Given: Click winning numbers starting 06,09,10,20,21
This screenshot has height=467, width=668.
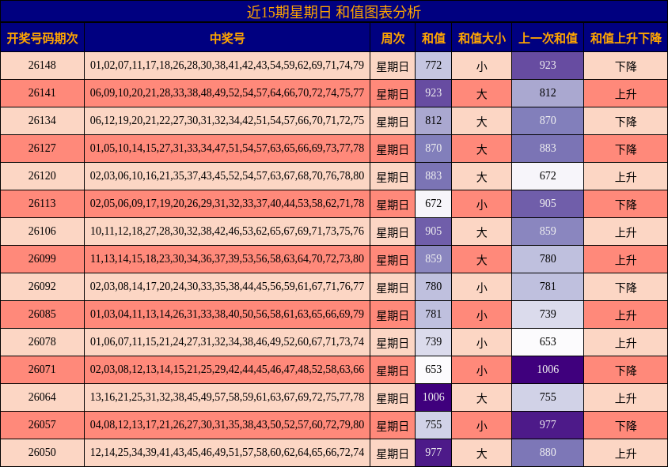Looking at the screenshot, I should click(227, 93).
